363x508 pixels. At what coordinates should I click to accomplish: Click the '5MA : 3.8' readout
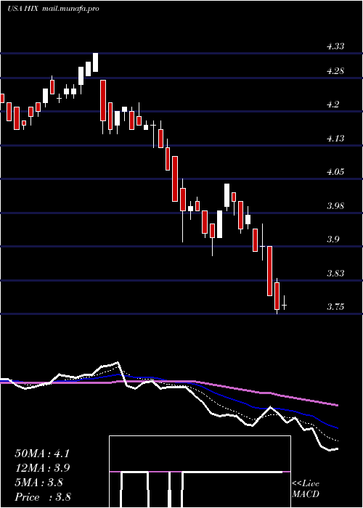point(39,483)
